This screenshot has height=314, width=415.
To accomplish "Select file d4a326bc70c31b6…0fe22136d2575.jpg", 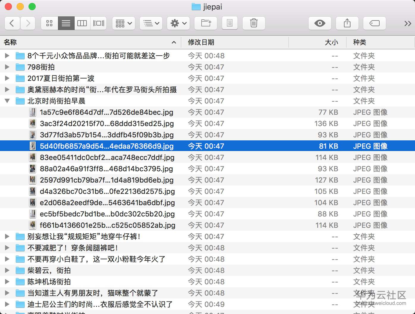I will point(207,191).
